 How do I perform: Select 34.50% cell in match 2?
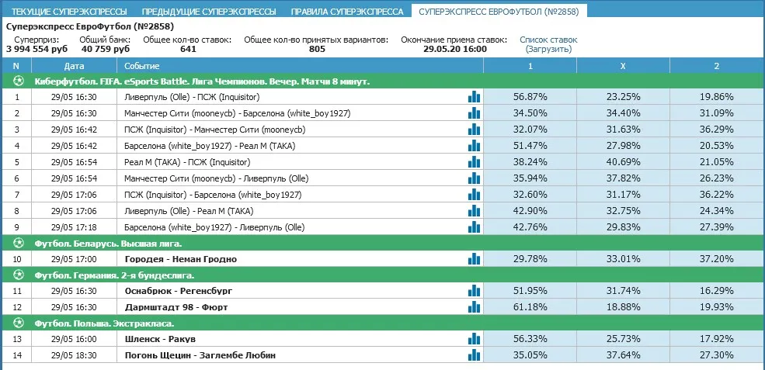[x=530, y=113]
